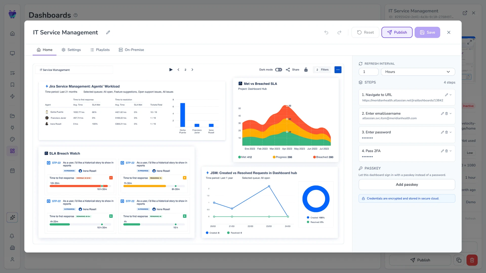
Task: Delete the Enter email/username step
Action: tap(447, 113)
